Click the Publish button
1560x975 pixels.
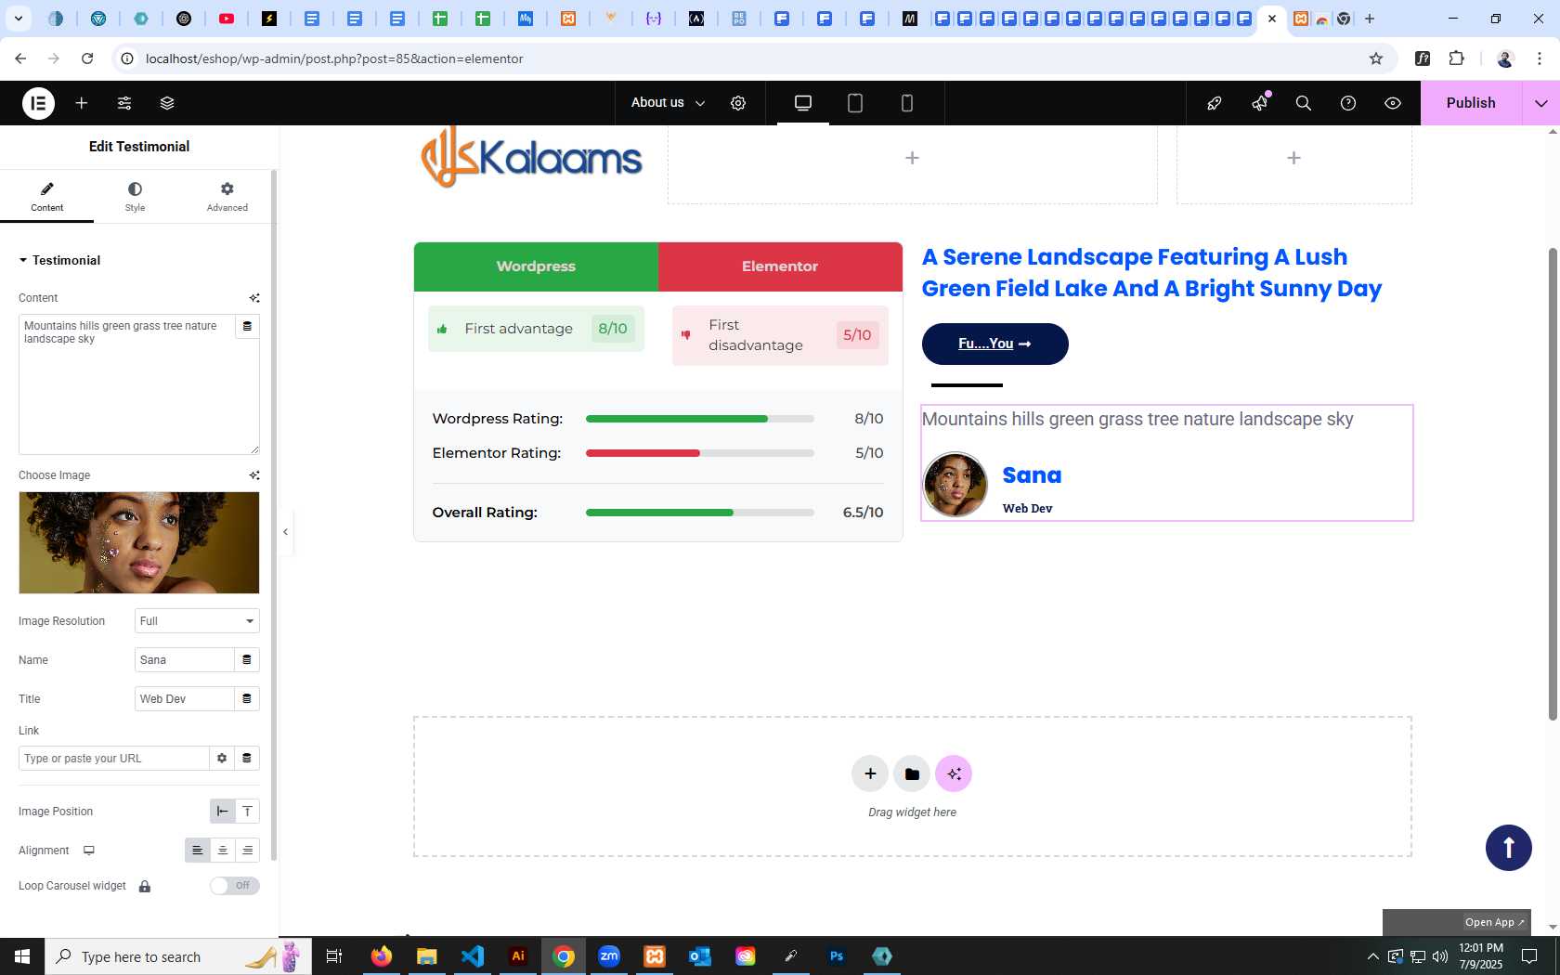1471,103
